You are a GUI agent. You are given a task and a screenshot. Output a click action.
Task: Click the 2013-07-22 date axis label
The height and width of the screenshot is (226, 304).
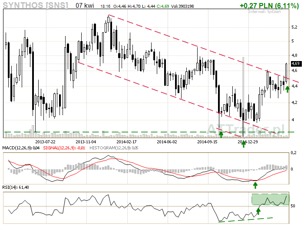coord(45,142)
